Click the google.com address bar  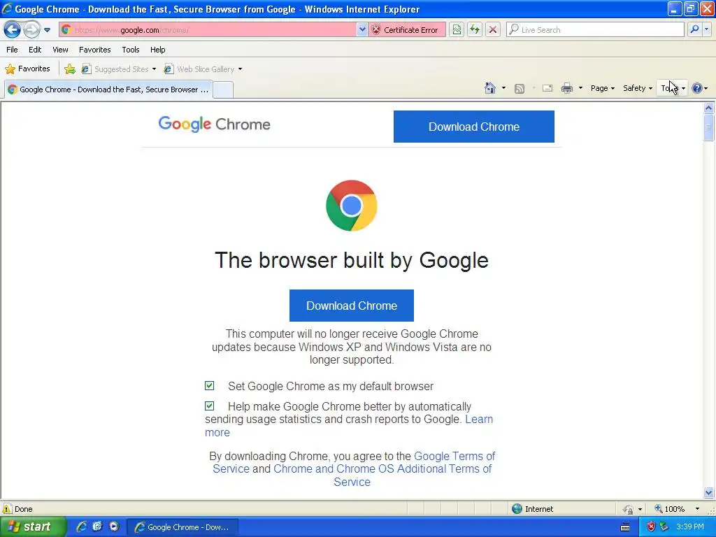coord(208,30)
